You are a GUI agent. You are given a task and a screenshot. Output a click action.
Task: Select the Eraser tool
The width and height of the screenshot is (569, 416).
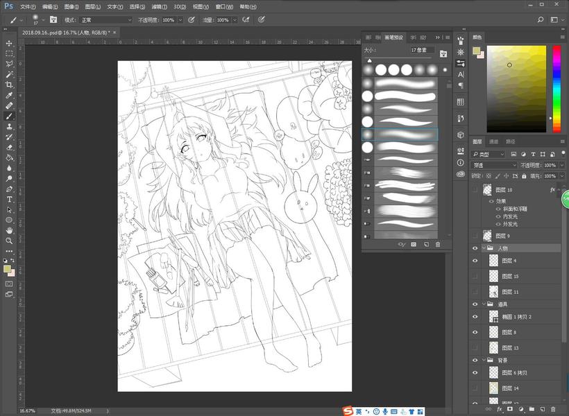9,147
